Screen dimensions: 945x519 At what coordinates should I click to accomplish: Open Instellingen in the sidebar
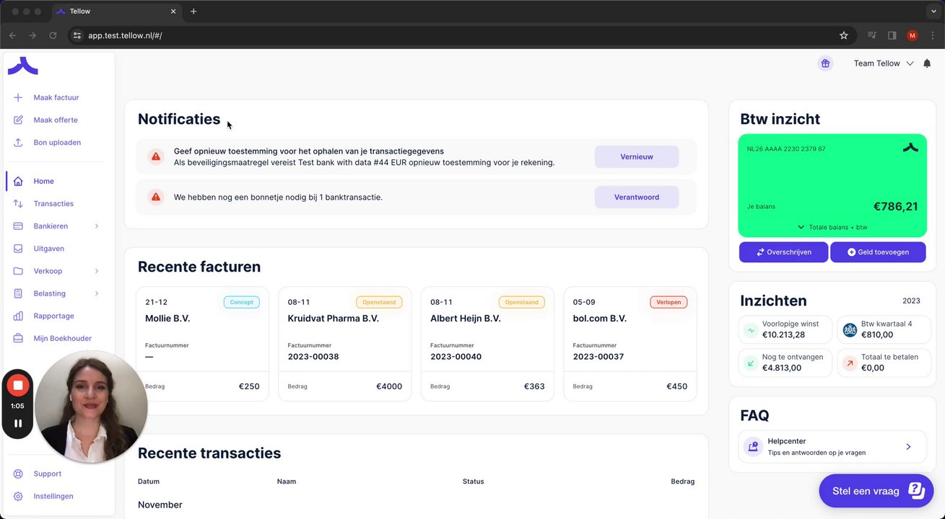53,496
